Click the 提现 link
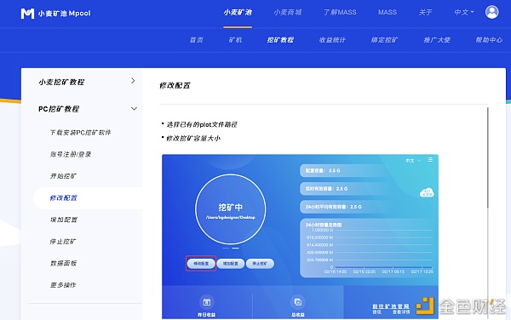The image size is (511, 320). click(376, 312)
